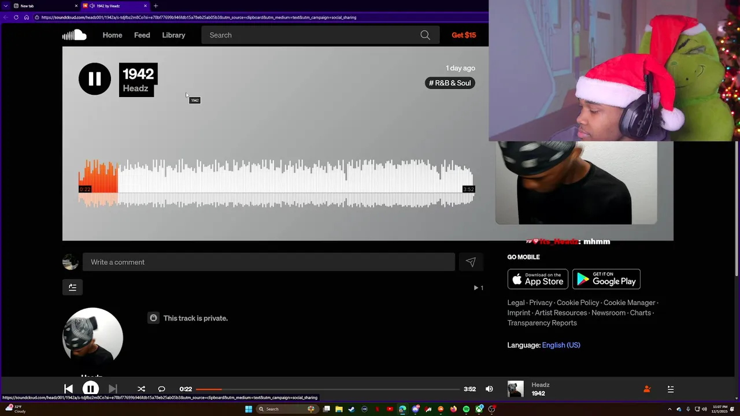Skip to next track in bottom player
Image resolution: width=740 pixels, height=416 pixels.
[113, 389]
